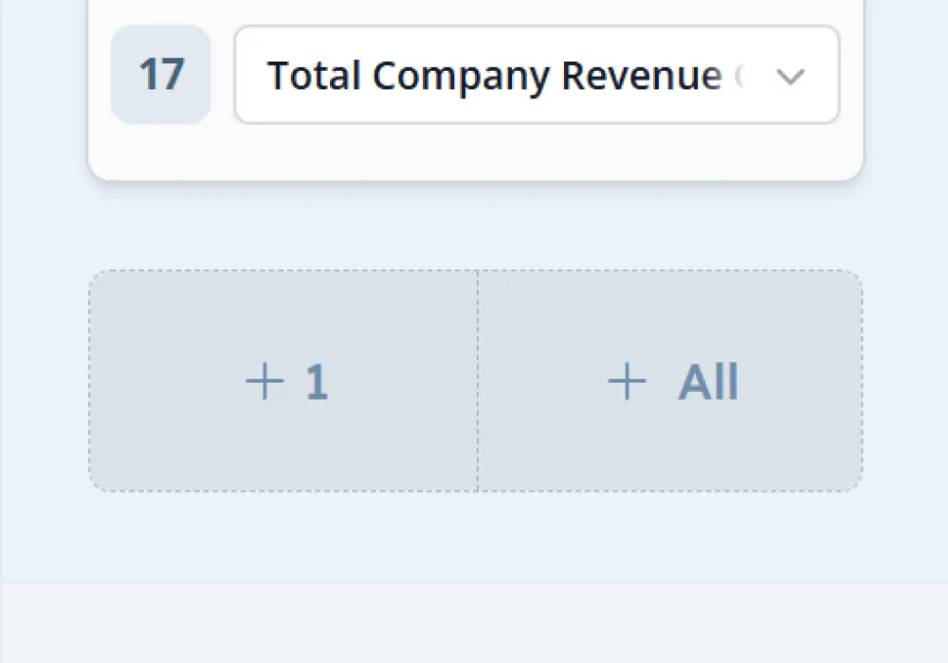Click the blue background above the add buttons
The width and height of the screenshot is (948, 663).
474,227
